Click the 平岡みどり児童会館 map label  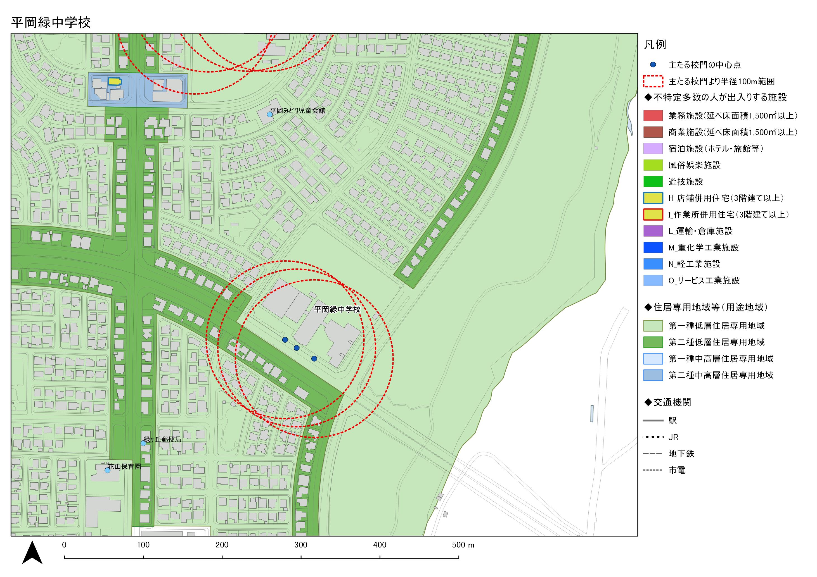(298, 111)
